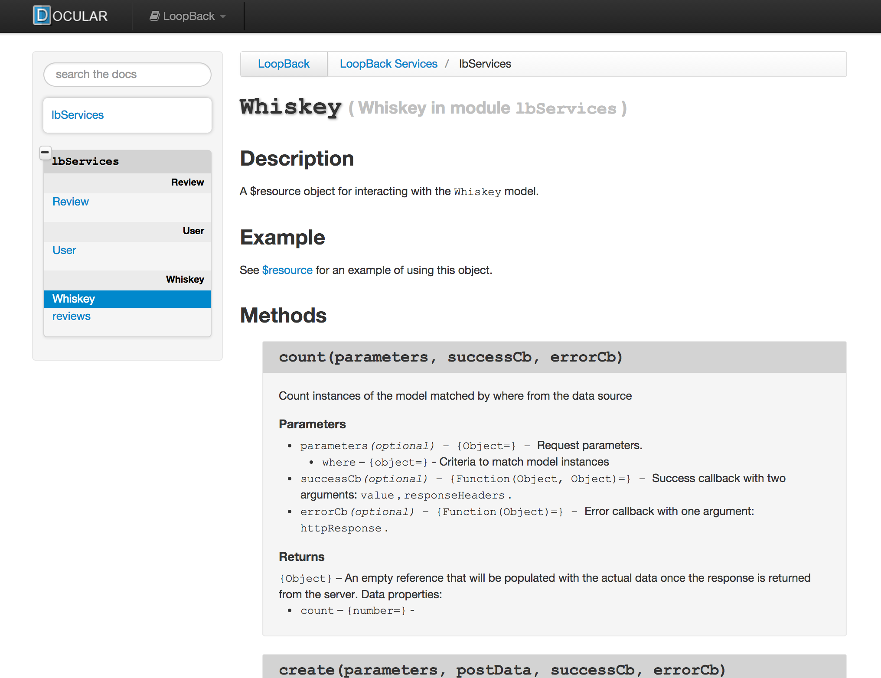Open the LoopBack dropdown caret
The width and height of the screenshot is (881, 678).
coord(223,16)
